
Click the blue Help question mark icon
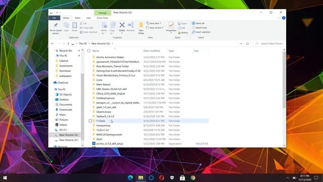coord(284,18)
